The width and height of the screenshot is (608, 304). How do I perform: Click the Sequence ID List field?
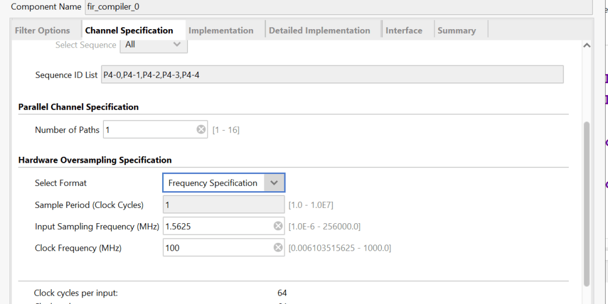click(331, 75)
